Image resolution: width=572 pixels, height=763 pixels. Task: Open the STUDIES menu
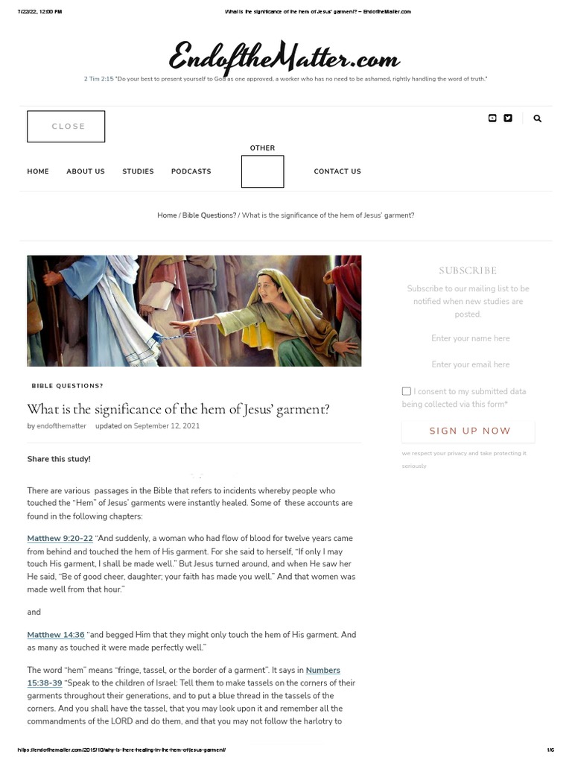pos(138,171)
